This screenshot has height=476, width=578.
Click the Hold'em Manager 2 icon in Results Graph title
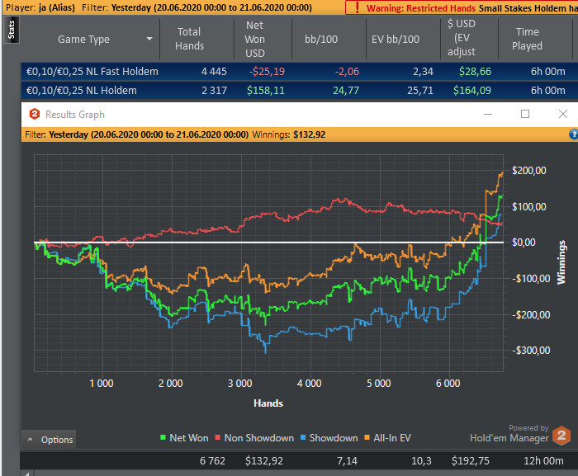click(35, 114)
